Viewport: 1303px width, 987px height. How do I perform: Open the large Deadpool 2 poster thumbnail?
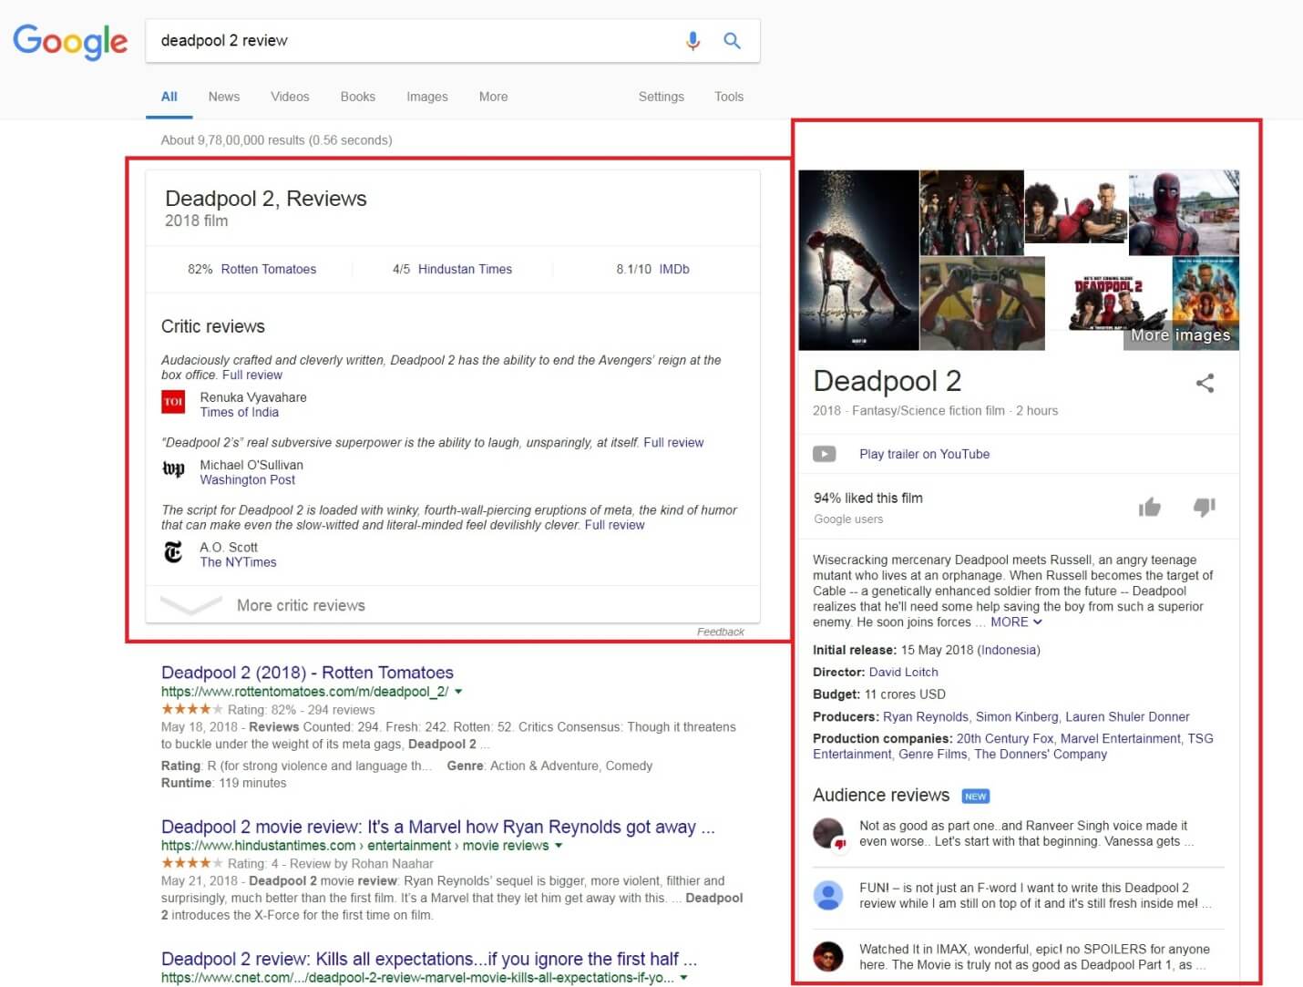[x=858, y=260]
